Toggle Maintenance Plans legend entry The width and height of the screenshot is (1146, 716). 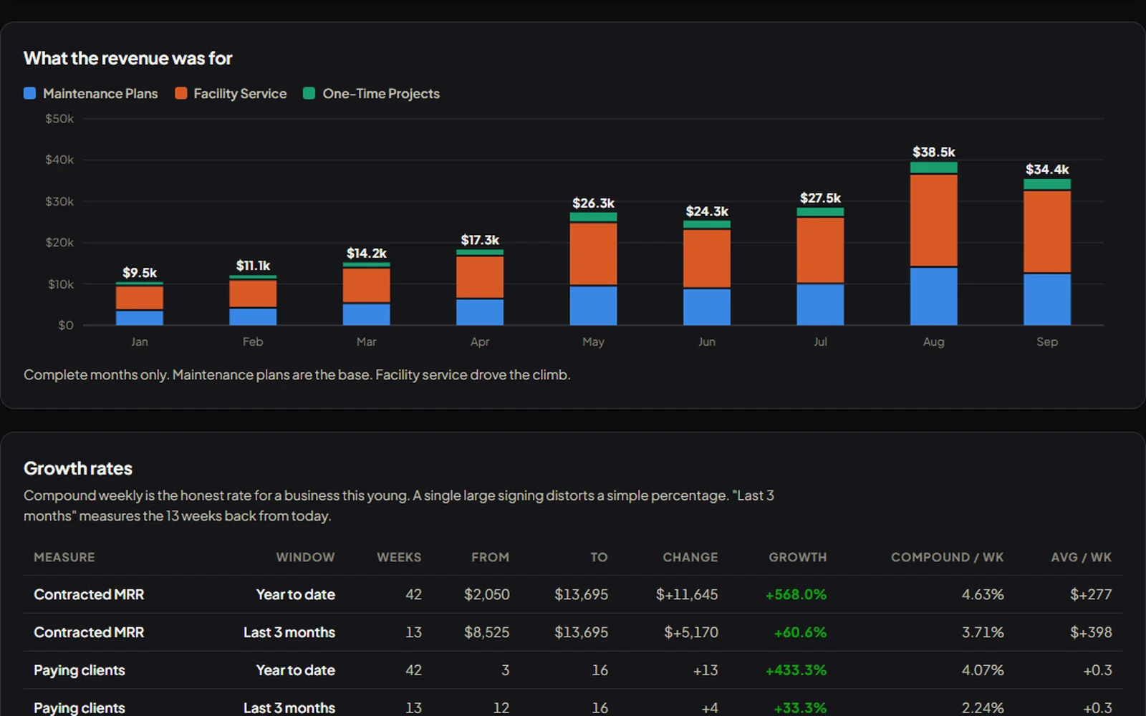click(90, 94)
